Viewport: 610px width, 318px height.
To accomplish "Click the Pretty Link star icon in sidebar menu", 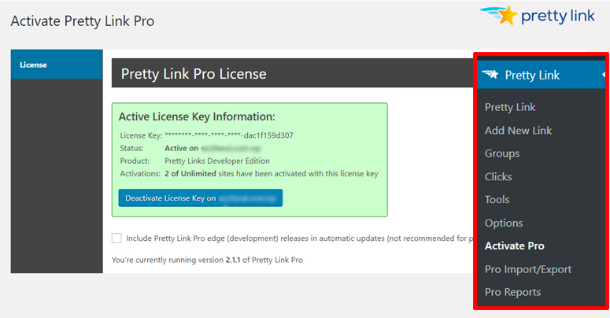I will [x=490, y=74].
